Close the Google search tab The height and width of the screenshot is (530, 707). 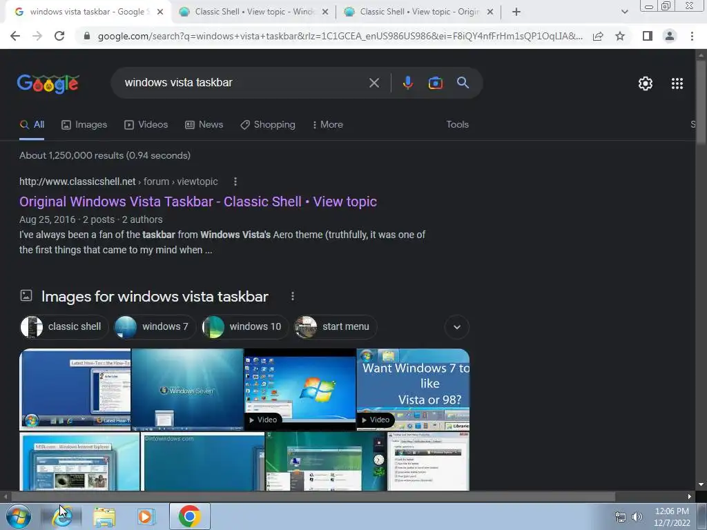[x=160, y=12]
